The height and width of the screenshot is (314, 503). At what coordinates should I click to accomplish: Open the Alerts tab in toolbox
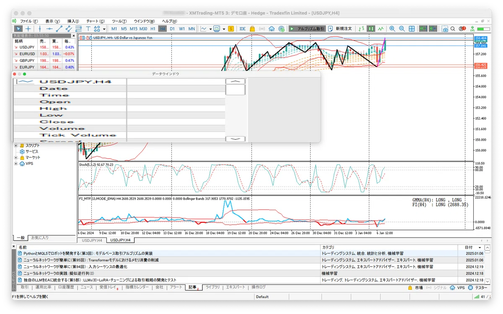click(176, 288)
